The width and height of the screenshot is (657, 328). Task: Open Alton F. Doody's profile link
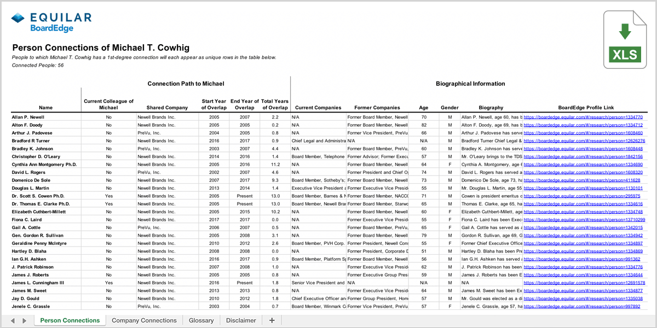click(x=583, y=125)
